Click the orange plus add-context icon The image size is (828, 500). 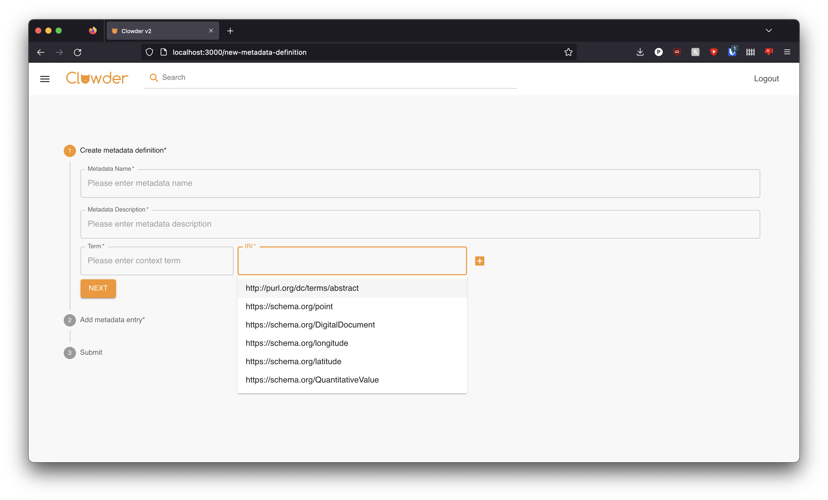[x=480, y=261]
